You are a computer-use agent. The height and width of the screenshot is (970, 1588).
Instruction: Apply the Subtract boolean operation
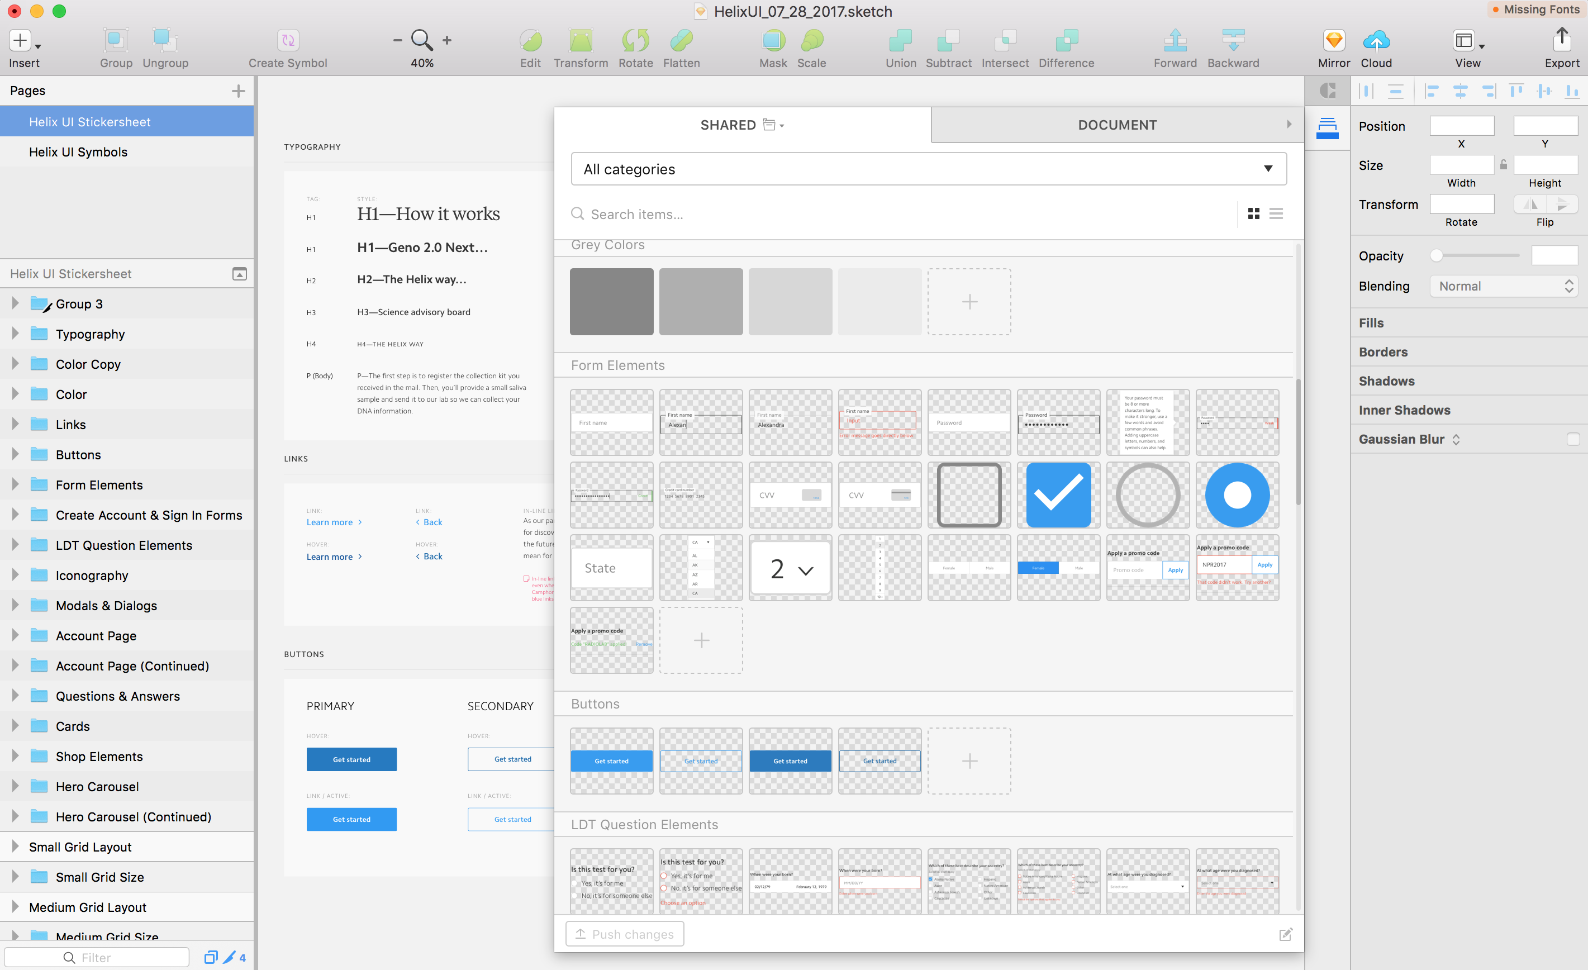948,41
